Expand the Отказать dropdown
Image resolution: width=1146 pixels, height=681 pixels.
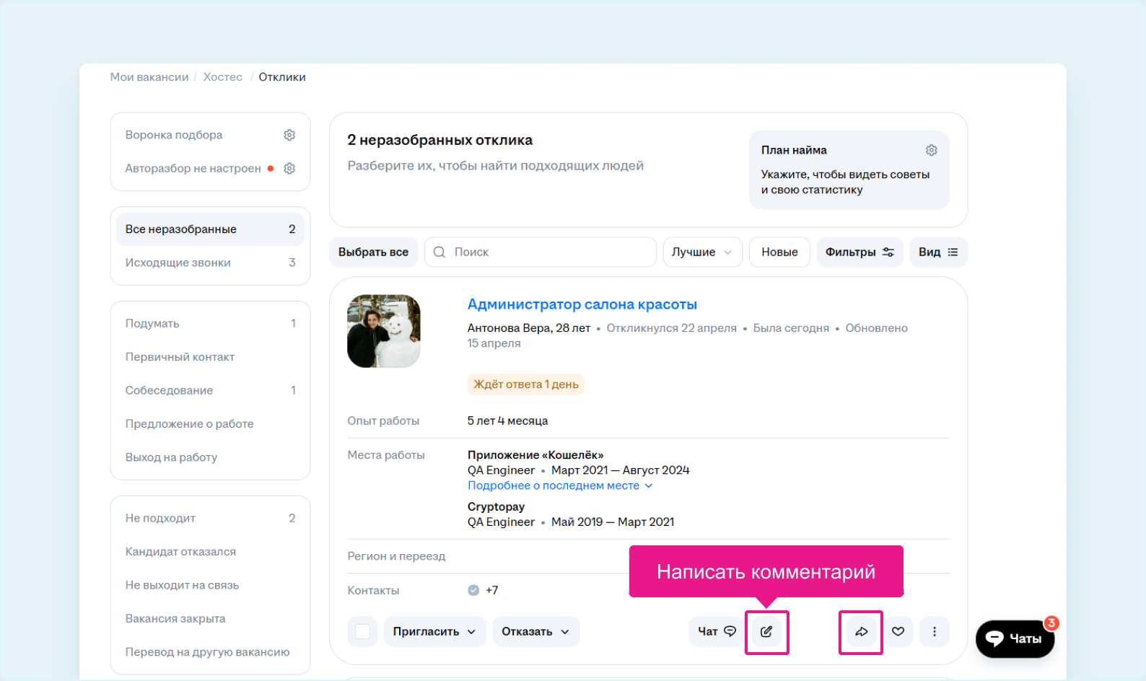pos(536,632)
